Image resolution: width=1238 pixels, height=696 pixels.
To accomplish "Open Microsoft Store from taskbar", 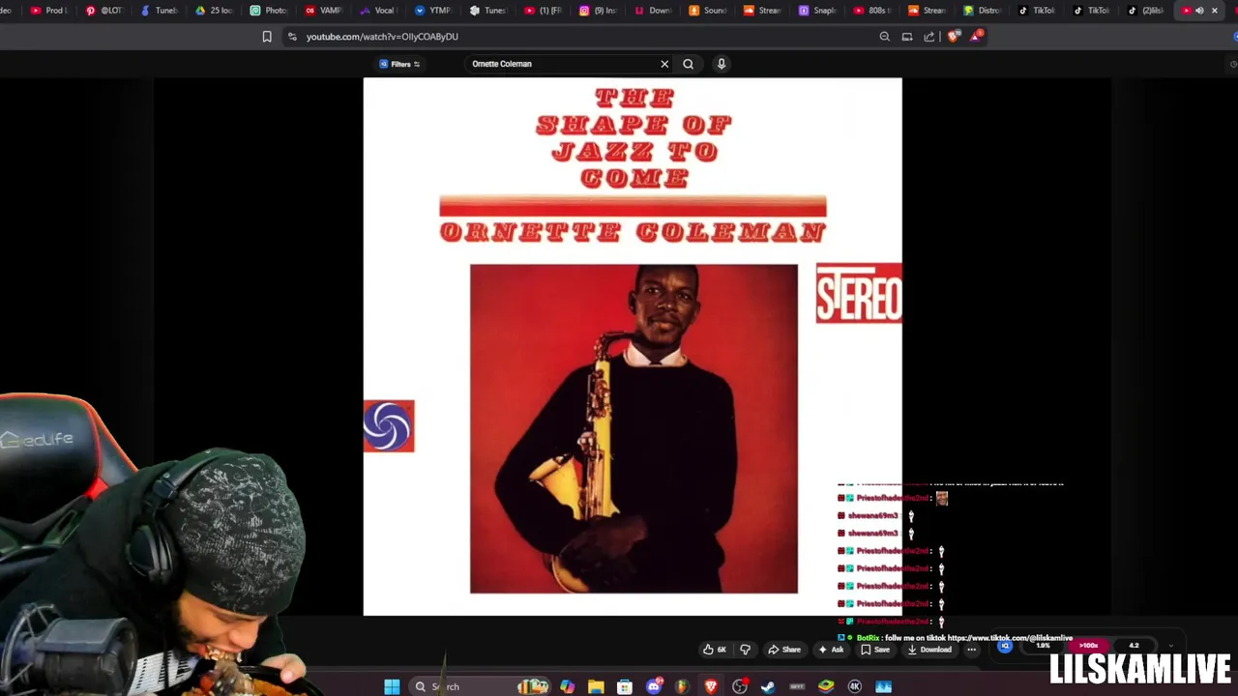I will tap(625, 686).
